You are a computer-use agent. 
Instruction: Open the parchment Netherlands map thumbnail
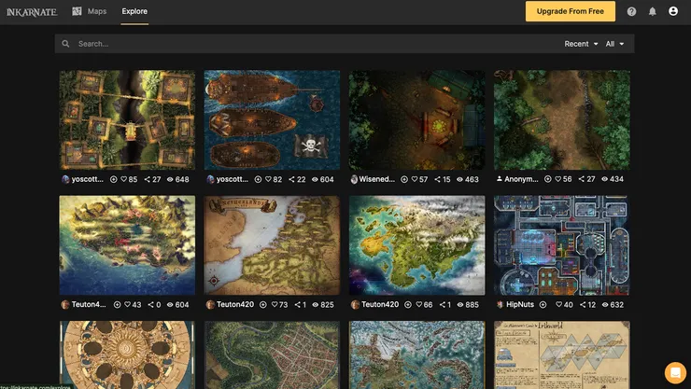click(x=272, y=245)
